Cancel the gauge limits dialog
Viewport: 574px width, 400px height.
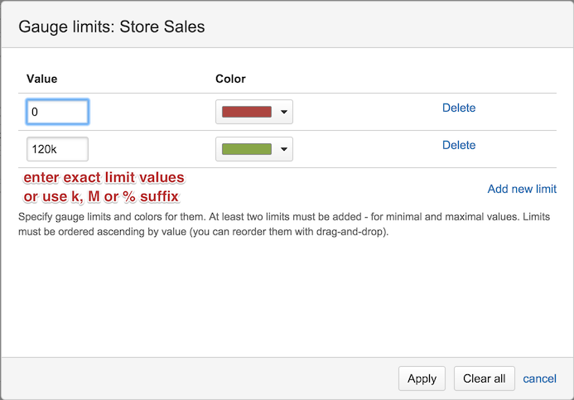pyautogui.click(x=539, y=378)
